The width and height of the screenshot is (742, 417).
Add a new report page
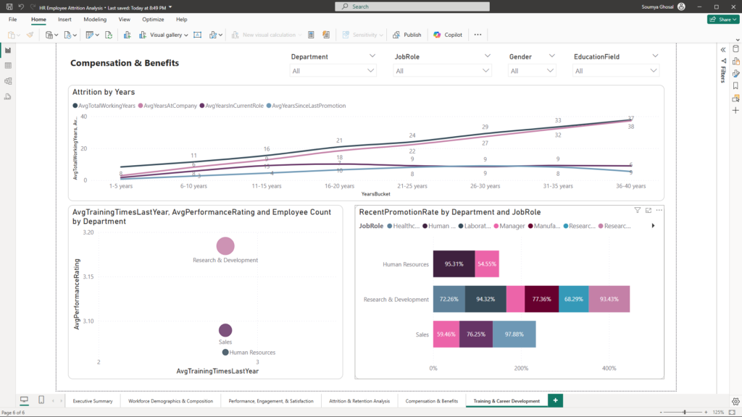555,400
